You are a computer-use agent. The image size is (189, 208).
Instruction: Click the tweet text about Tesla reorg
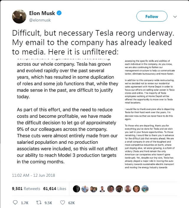tap(92, 42)
